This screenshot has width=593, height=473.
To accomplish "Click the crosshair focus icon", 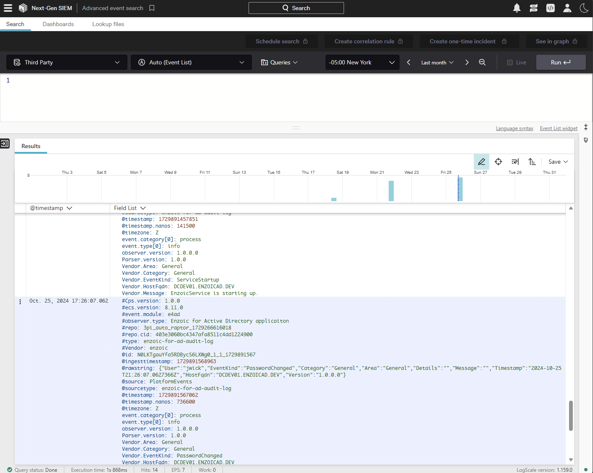I will pyautogui.click(x=498, y=162).
